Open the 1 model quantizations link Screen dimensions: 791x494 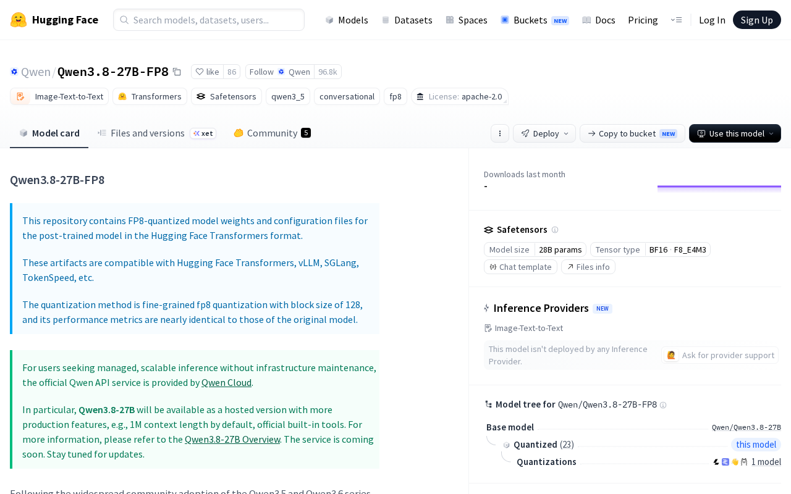(766, 462)
